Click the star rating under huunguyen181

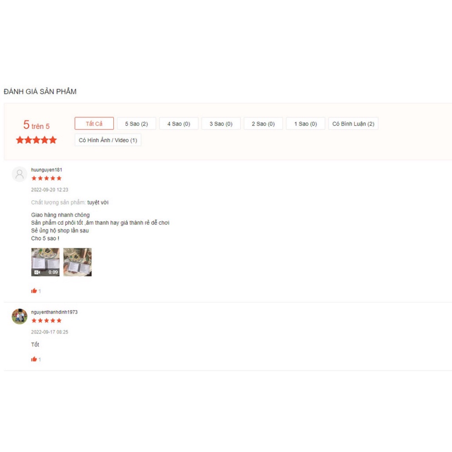(46, 178)
